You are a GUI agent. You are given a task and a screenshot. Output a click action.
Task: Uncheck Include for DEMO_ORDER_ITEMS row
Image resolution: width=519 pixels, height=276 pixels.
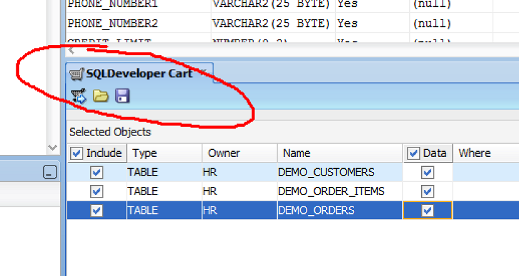point(97,191)
